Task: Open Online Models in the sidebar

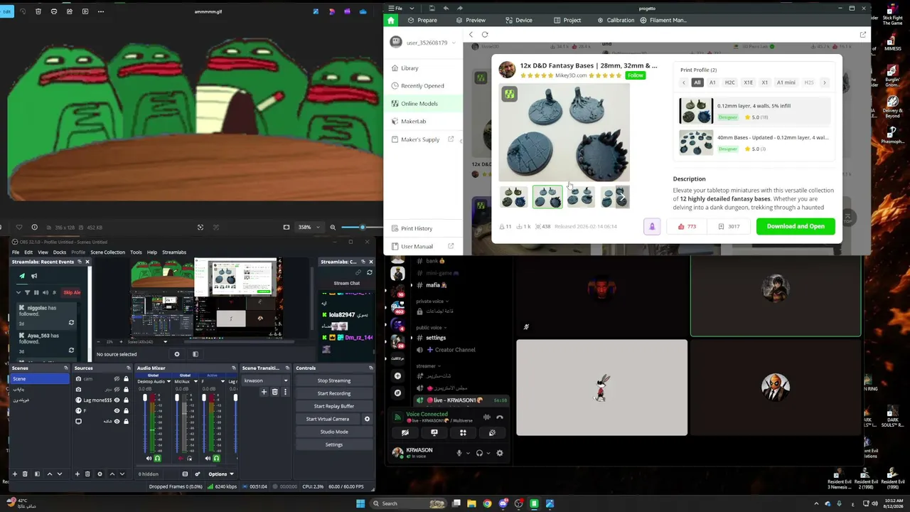Action: pyautogui.click(x=422, y=103)
